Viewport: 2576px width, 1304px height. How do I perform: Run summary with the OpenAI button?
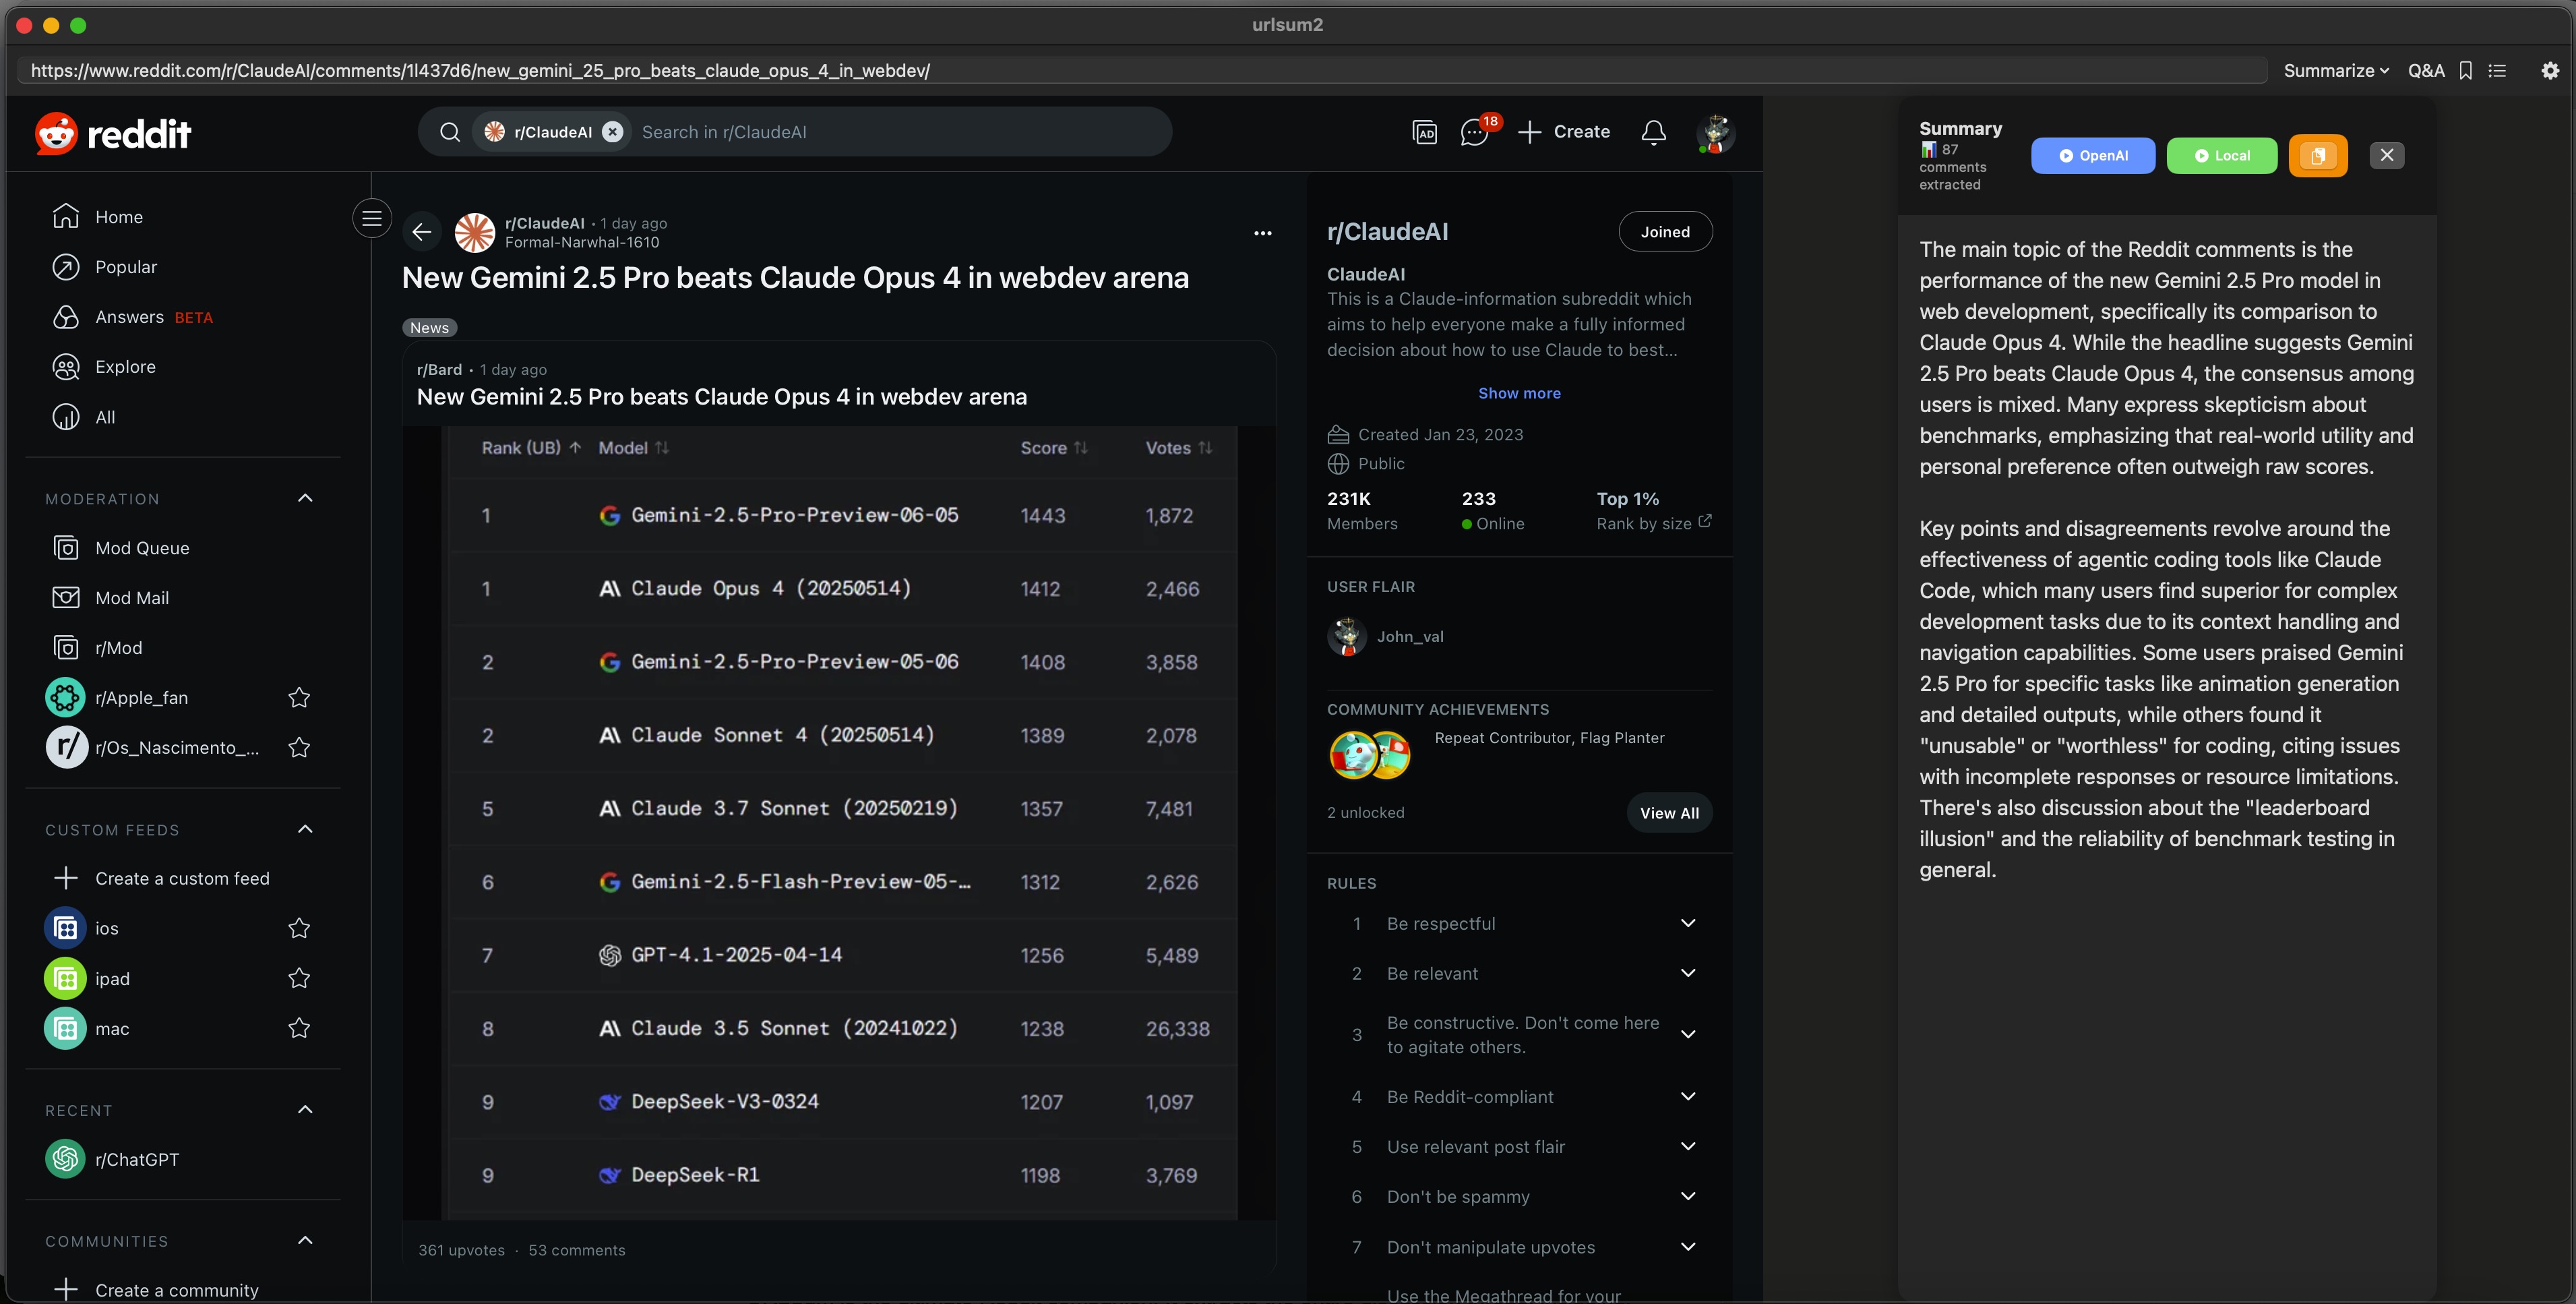click(2092, 155)
